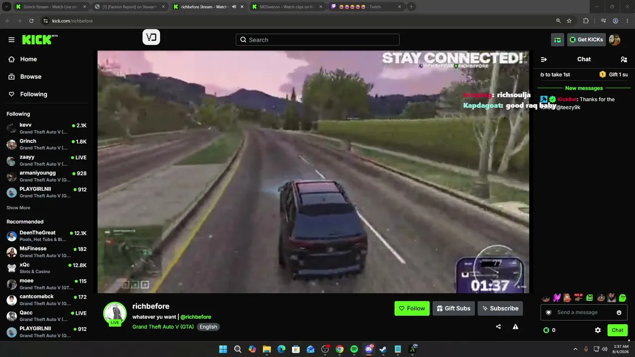Insert the pink scribble emote

557,298
